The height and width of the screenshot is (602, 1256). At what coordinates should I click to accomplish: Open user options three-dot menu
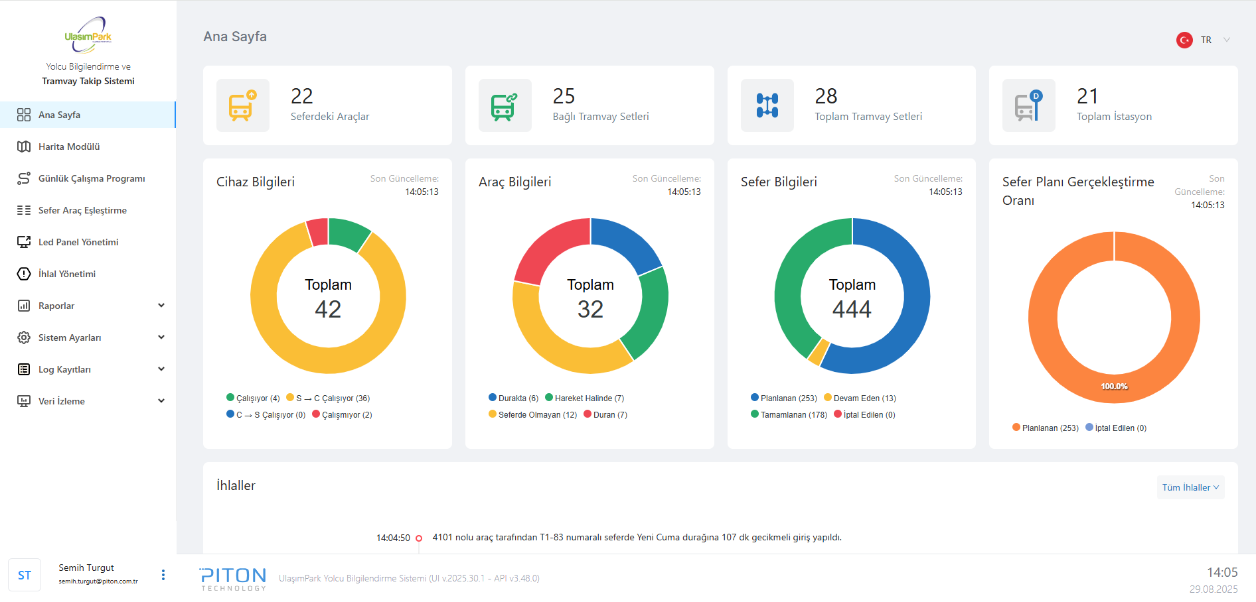point(163,575)
